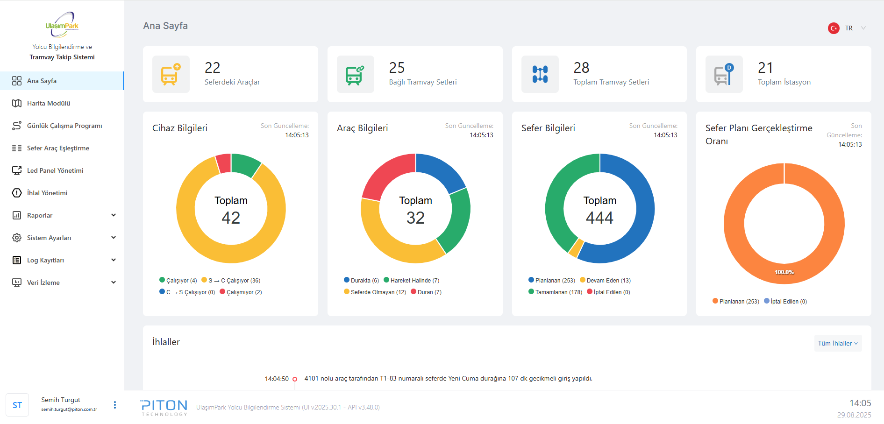The image size is (884, 424).
Task: Click the Toplam İstasyon station icon
Action: 724,74
